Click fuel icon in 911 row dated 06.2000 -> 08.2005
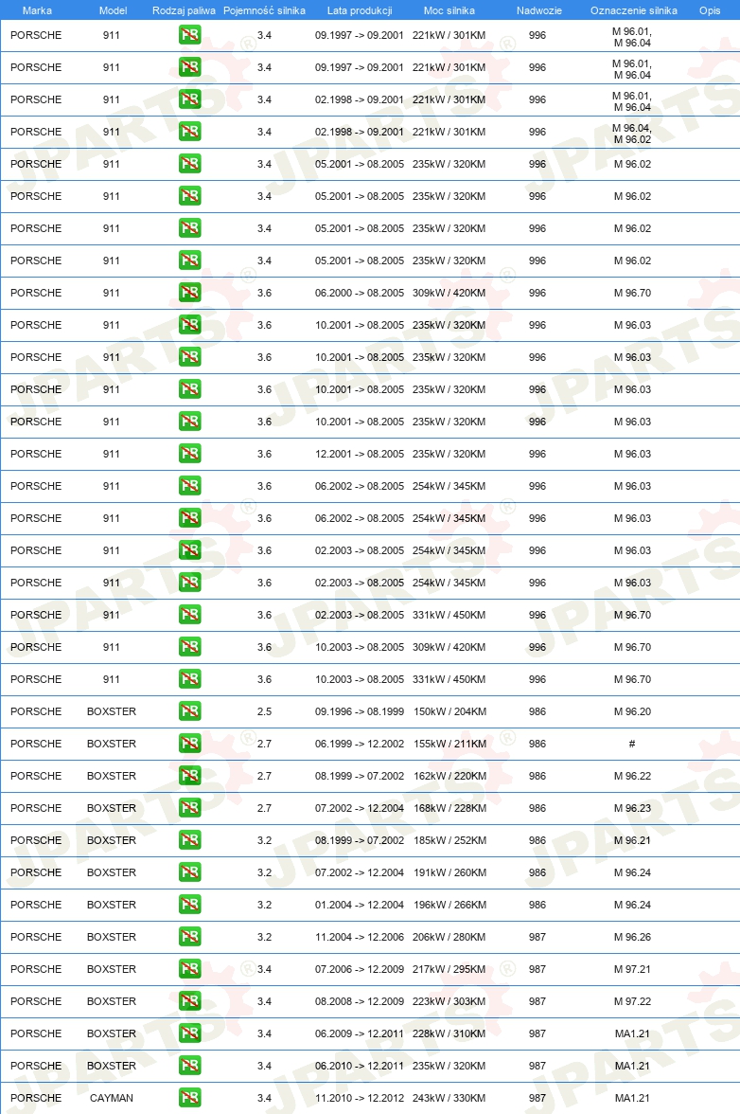 tap(189, 293)
